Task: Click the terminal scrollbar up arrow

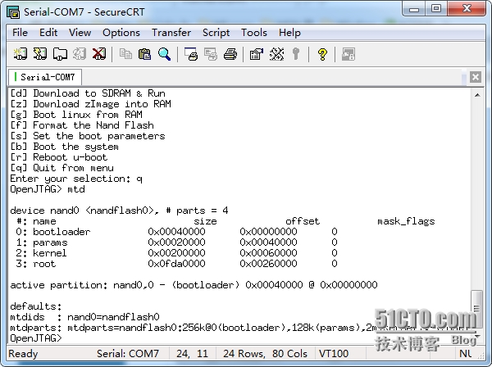Action: point(477,95)
